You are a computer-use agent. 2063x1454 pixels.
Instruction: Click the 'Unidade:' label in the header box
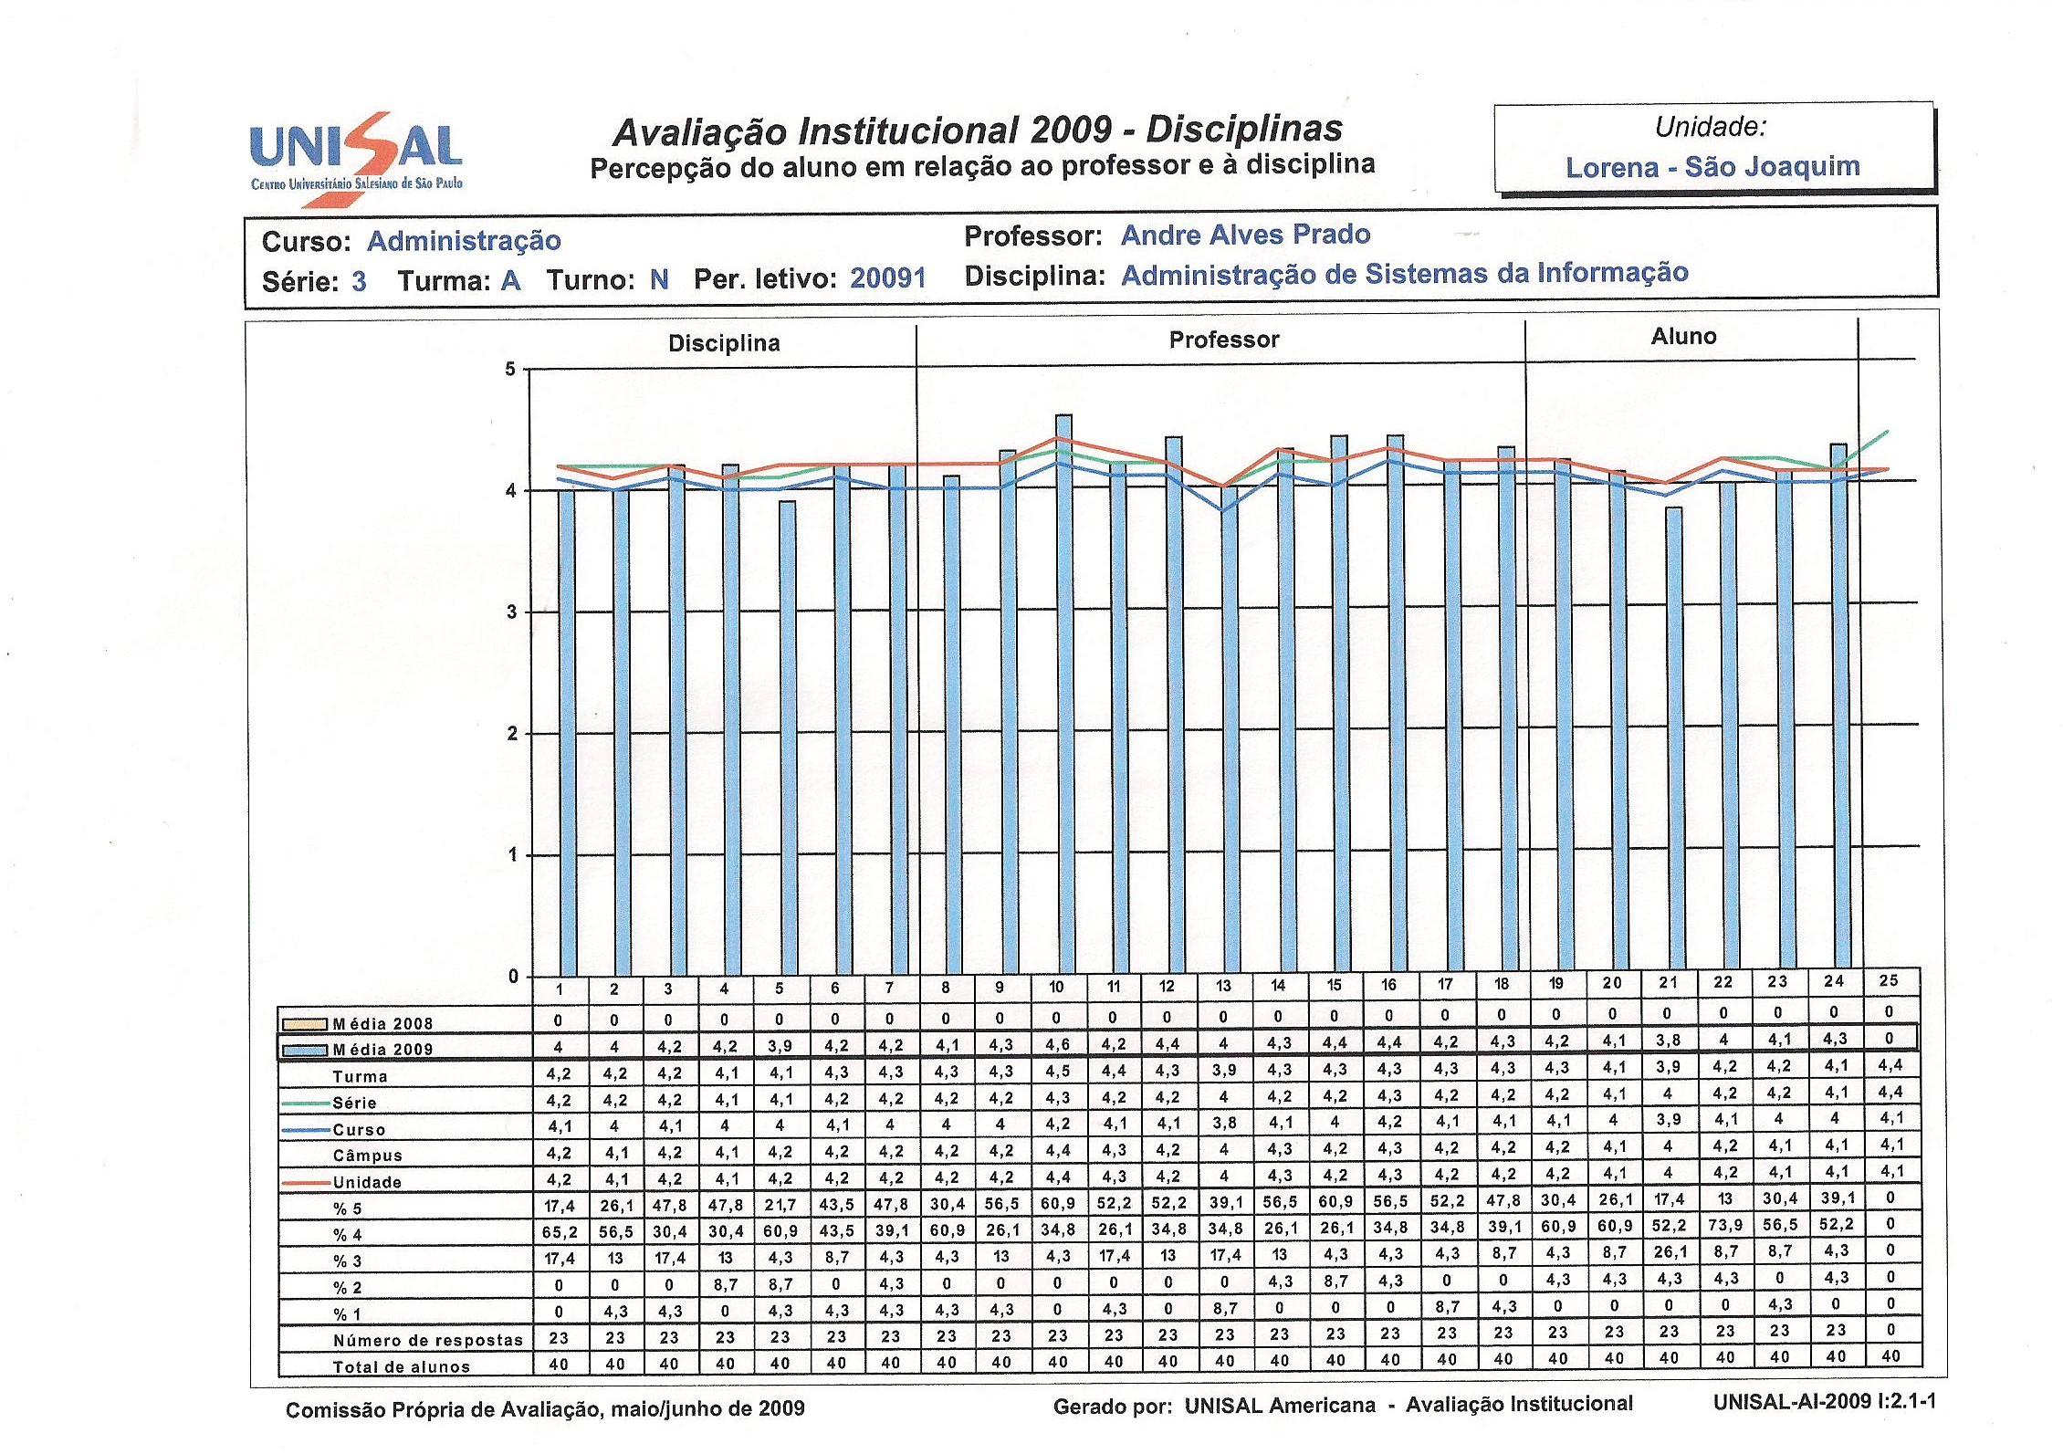pos(1711,127)
